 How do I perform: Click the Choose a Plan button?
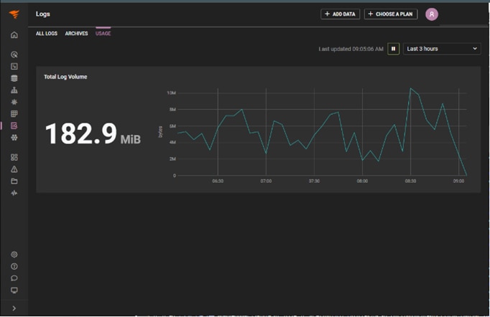click(x=390, y=14)
